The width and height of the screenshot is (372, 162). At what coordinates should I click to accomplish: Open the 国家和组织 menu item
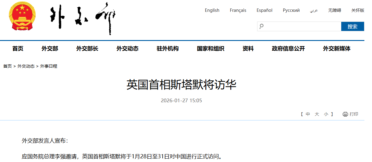(211, 49)
